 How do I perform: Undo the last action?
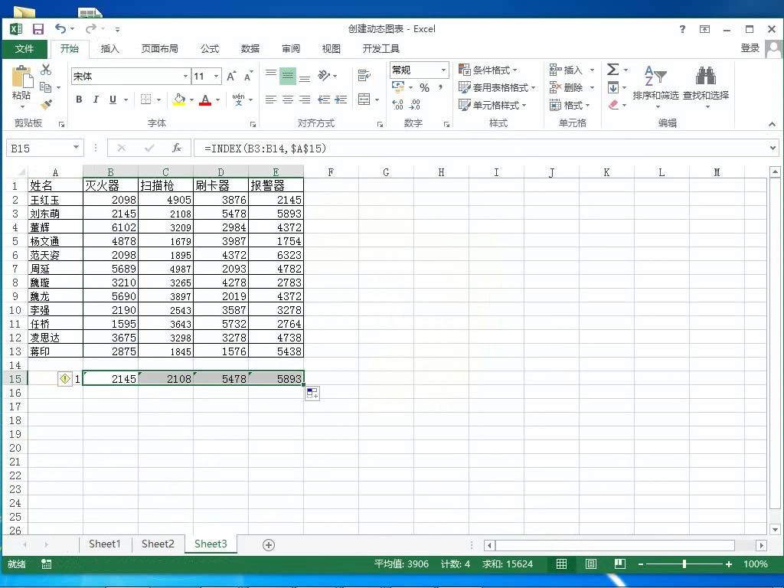click(60, 29)
